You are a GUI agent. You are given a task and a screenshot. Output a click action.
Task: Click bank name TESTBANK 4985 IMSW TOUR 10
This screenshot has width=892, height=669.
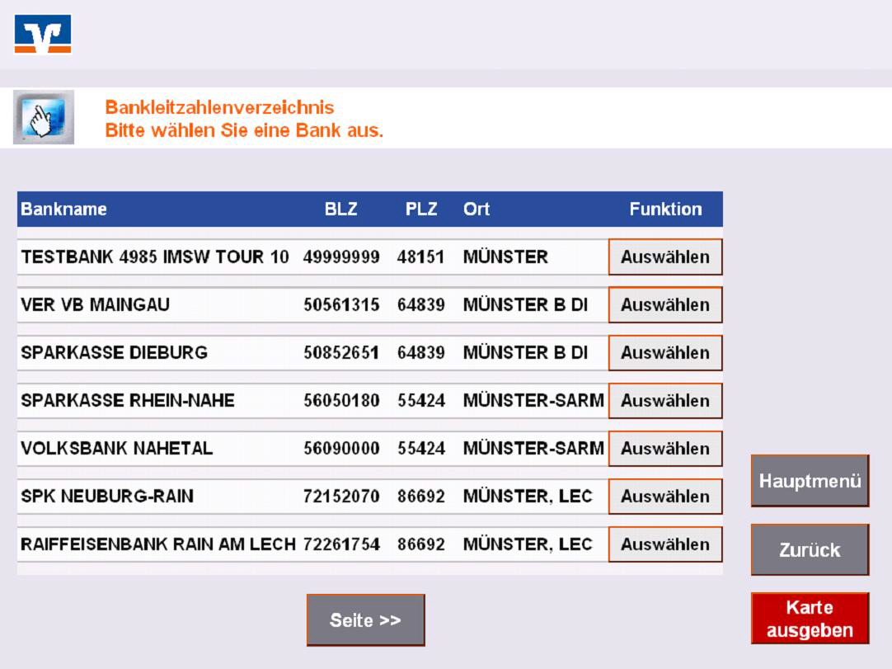pyautogui.click(x=155, y=257)
